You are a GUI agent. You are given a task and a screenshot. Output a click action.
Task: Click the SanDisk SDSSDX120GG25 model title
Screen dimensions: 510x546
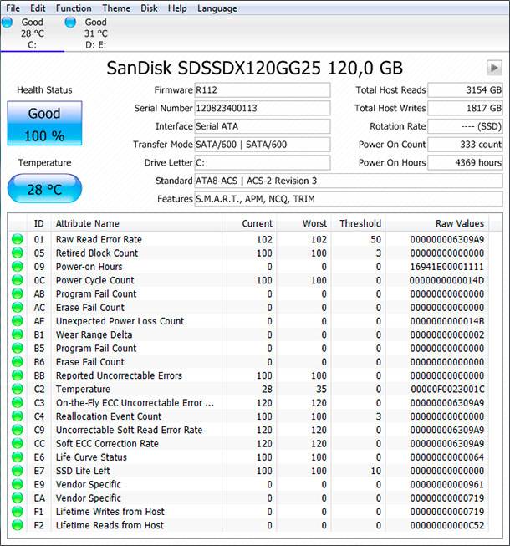[254, 68]
